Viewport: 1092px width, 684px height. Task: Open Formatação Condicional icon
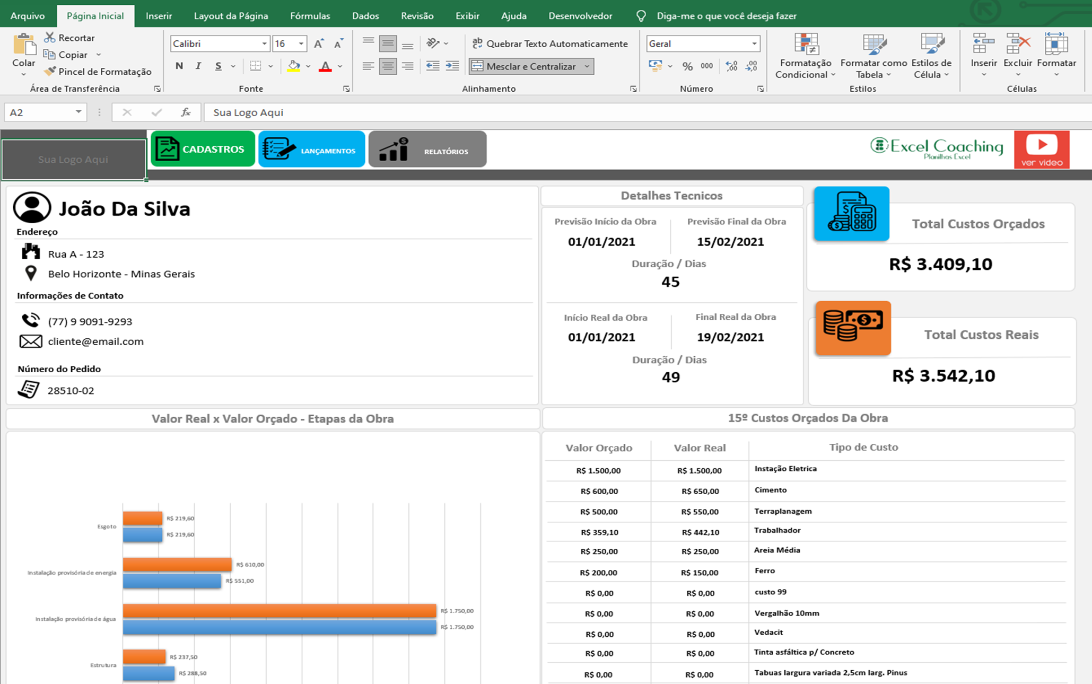[x=806, y=45]
